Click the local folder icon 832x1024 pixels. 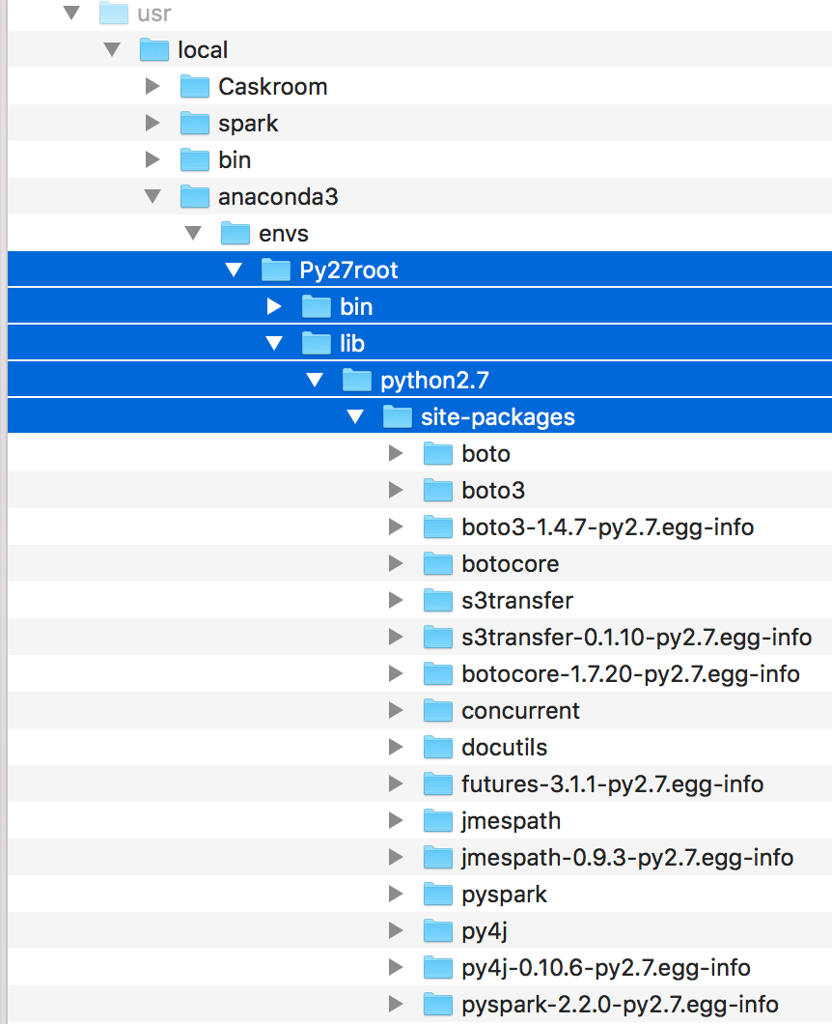154,49
